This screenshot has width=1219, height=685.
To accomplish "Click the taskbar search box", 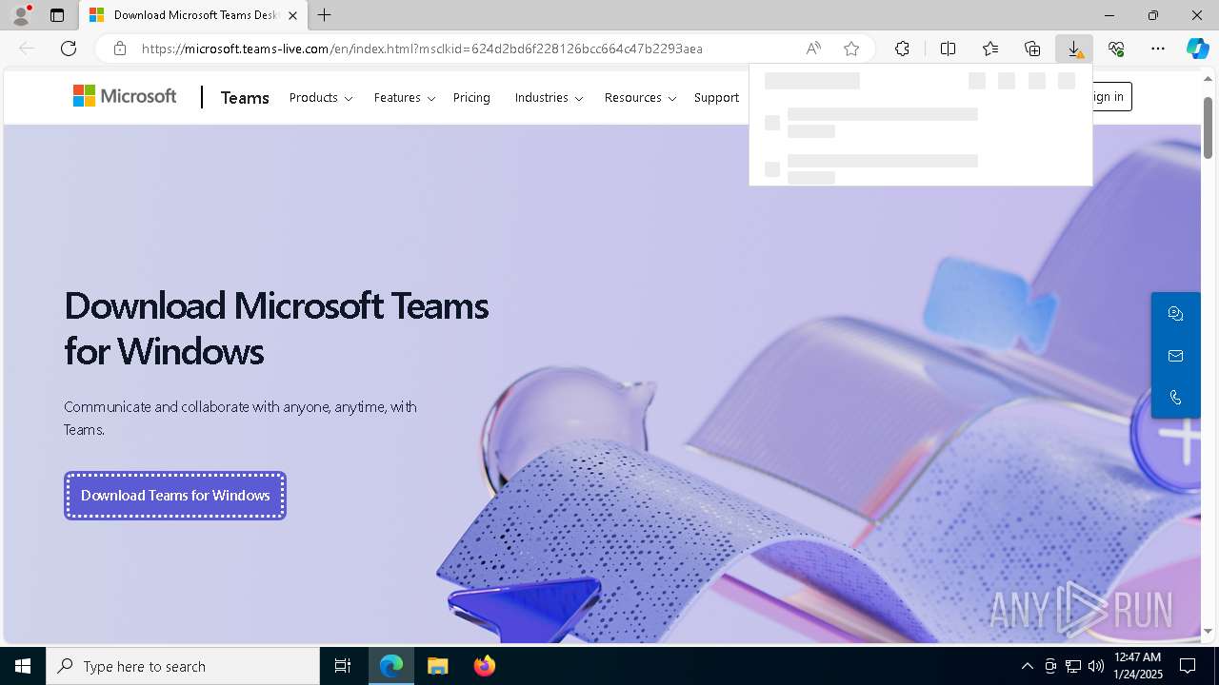I will click(183, 666).
